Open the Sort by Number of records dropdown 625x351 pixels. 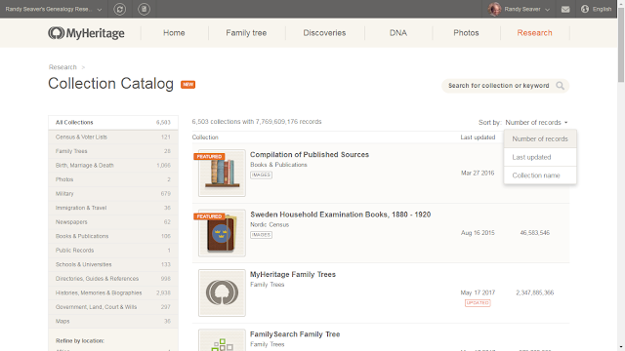pyautogui.click(x=536, y=122)
